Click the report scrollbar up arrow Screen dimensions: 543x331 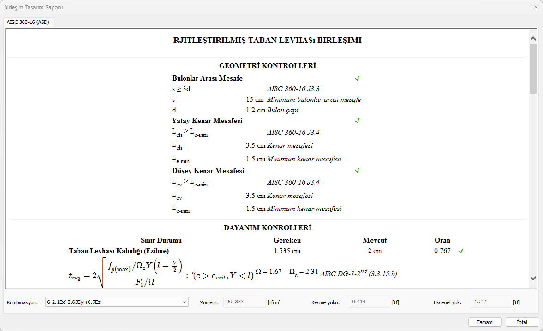coord(533,39)
